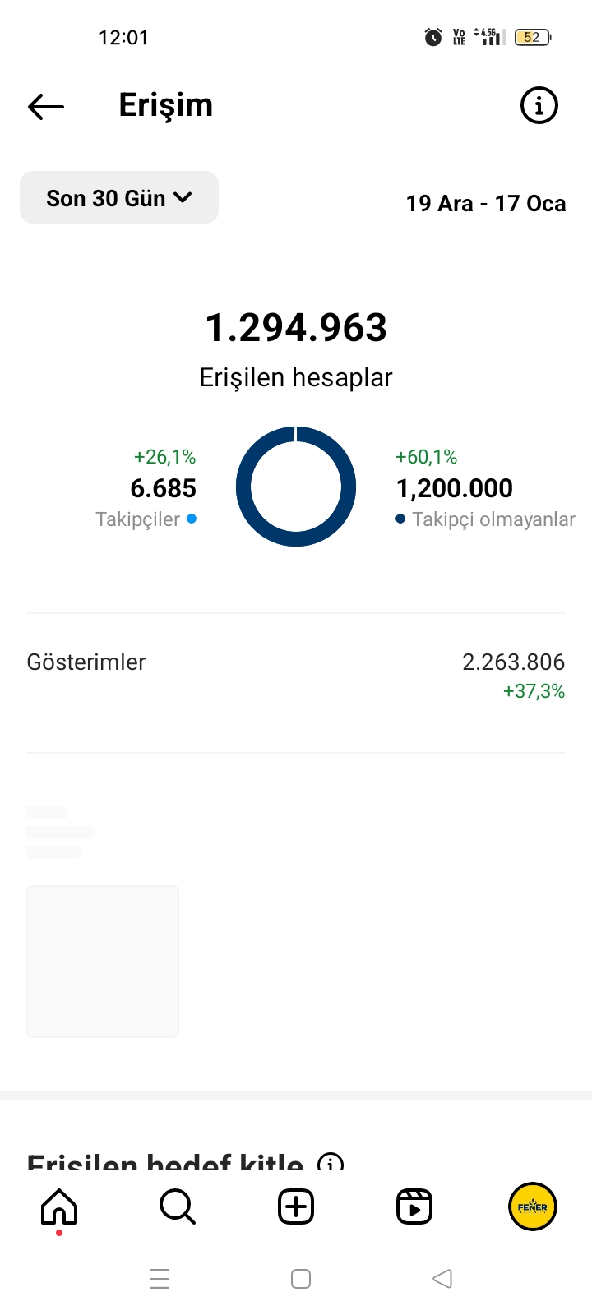
Task: Tap the Gösterimler 2.263.806 row
Action: [296, 676]
